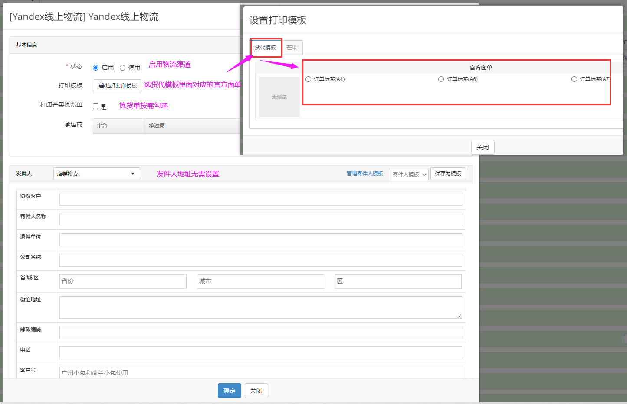Select the 订单标签(A4) radio option
Viewport: 627px width, 404px height.
point(309,79)
